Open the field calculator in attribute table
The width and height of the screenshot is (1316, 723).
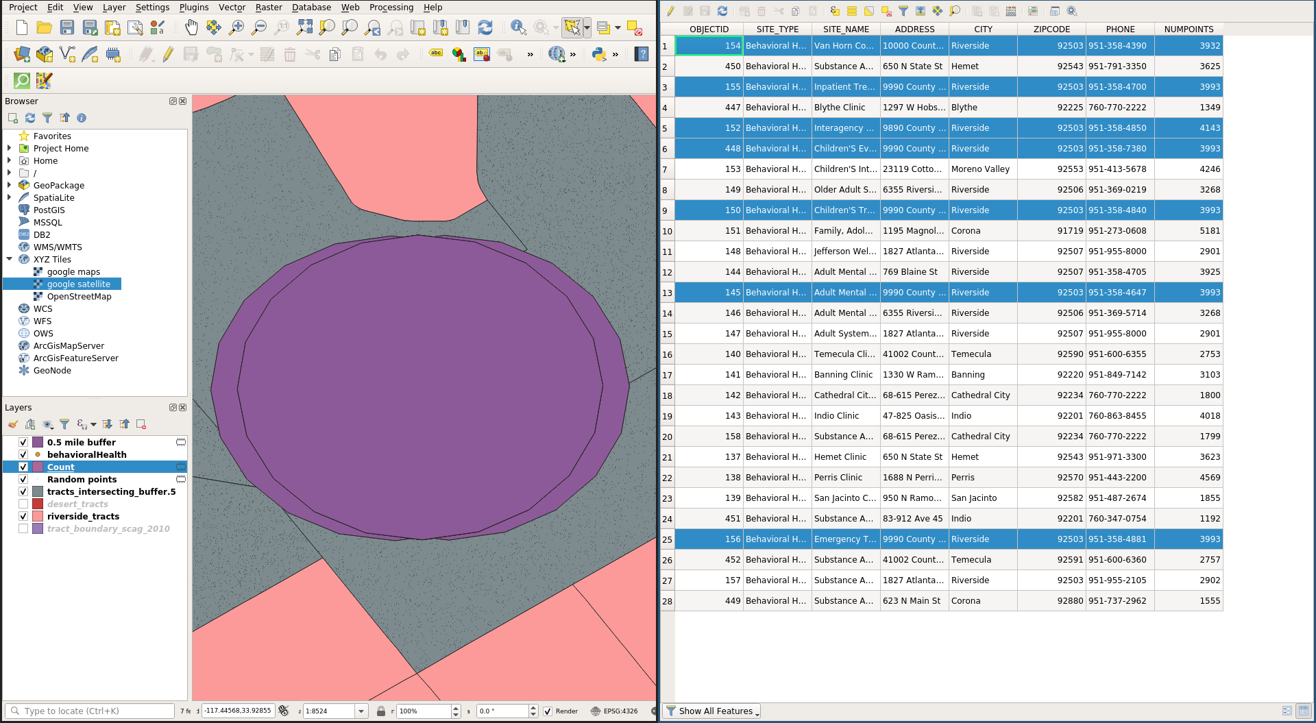coord(1010,11)
